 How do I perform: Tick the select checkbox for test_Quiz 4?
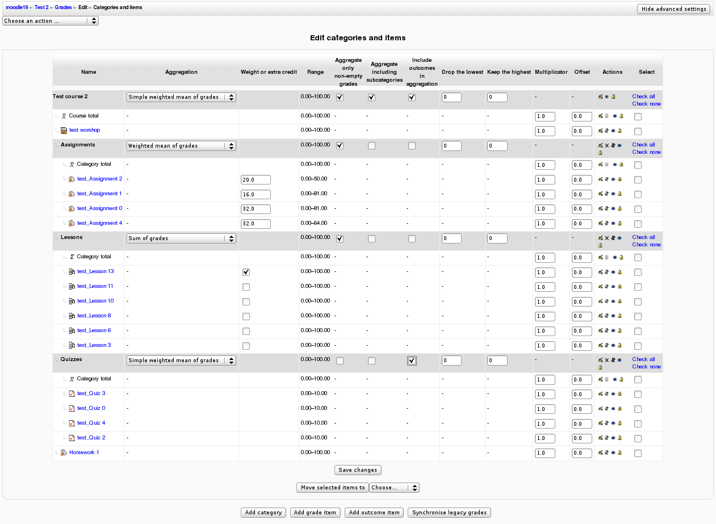(638, 424)
